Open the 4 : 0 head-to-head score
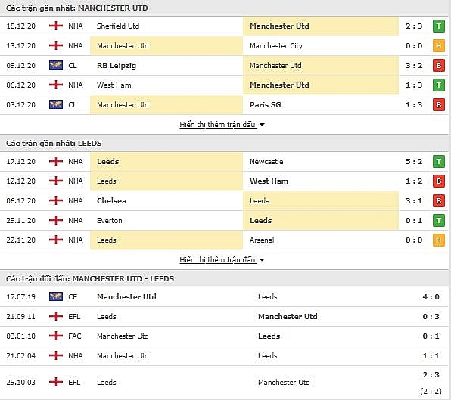Viewport: 451px width, 400px height. (431, 297)
